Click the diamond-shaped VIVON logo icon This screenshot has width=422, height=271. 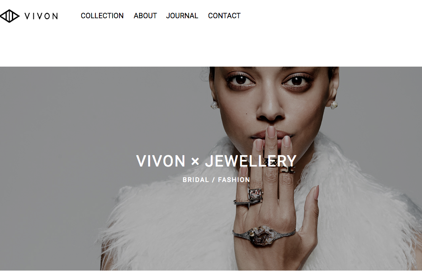click(x=10, y=16)
